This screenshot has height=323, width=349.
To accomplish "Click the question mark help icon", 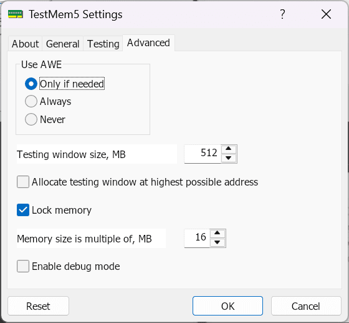I will [x=282, y=14].
